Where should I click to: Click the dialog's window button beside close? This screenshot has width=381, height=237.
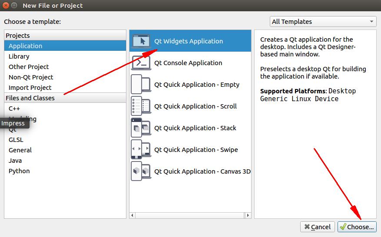pyautogui.click(x=14, y=5)
